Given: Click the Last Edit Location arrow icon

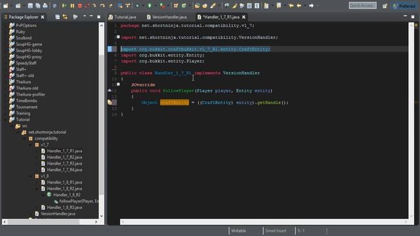Looking at the screenshot, I should tap(291, 5).
